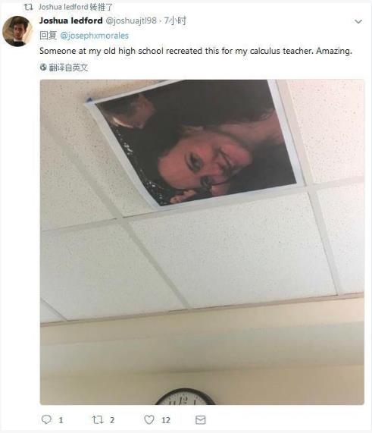Click the Joshua ledford display name
The width and height of the screenshot is (372, 433).
coord(71,20)
